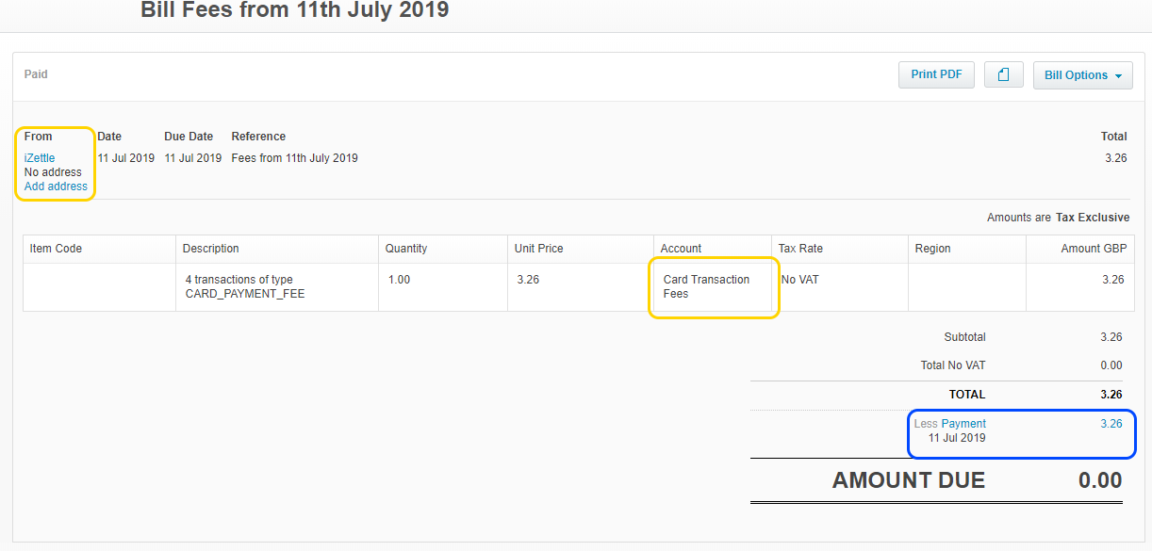
Task: Click the Item Code column header
Action: click(56, 249)
